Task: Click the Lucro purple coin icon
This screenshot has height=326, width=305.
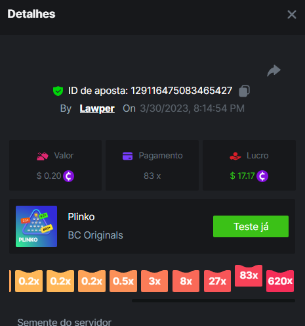Action: (x=262, y=176)
